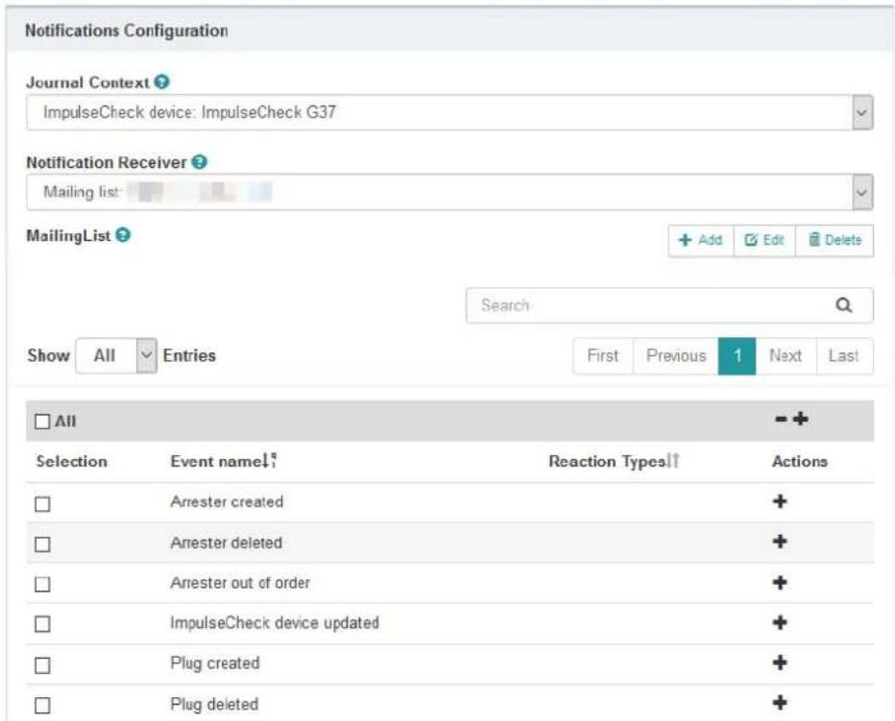Add reaction for Arrester out of order

tap(780, 583)
